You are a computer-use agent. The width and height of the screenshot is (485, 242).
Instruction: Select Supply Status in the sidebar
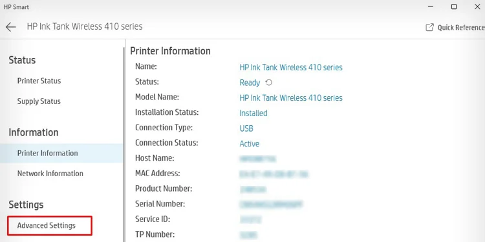[x=39, y=101]
